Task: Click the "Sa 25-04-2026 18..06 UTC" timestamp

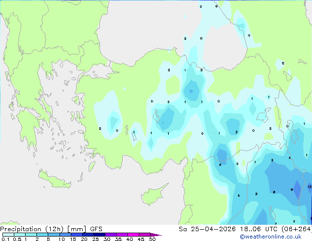Action: 229,229
